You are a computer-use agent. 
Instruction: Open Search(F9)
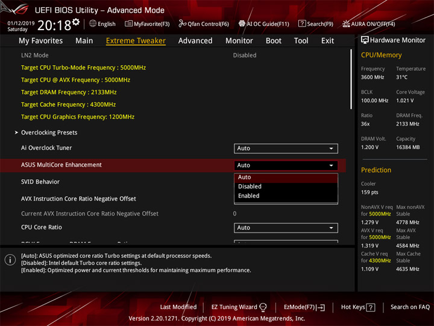click(x=316, y=24)
